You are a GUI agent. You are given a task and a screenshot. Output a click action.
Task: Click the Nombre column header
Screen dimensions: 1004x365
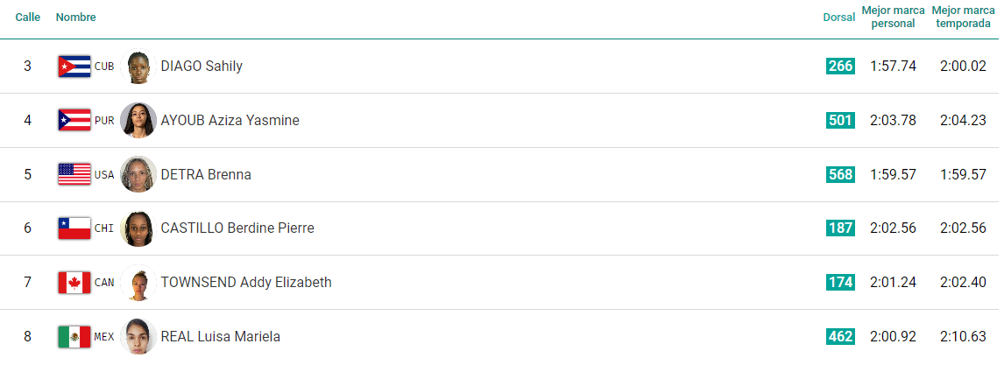(75, 18)
